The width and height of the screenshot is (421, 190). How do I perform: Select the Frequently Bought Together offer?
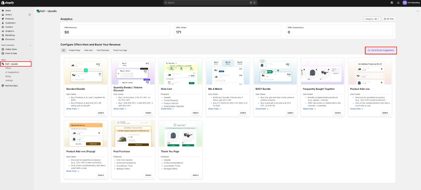point(338,113)
